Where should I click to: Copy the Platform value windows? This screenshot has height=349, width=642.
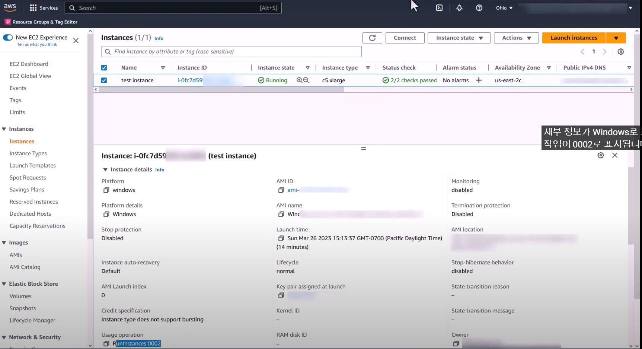pyautogui.click(x=106, y=190)
